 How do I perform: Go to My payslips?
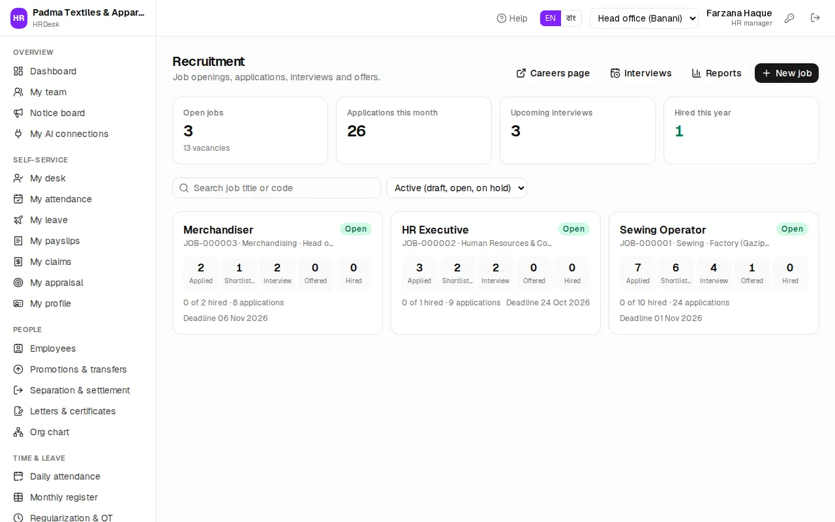[78, 241]
